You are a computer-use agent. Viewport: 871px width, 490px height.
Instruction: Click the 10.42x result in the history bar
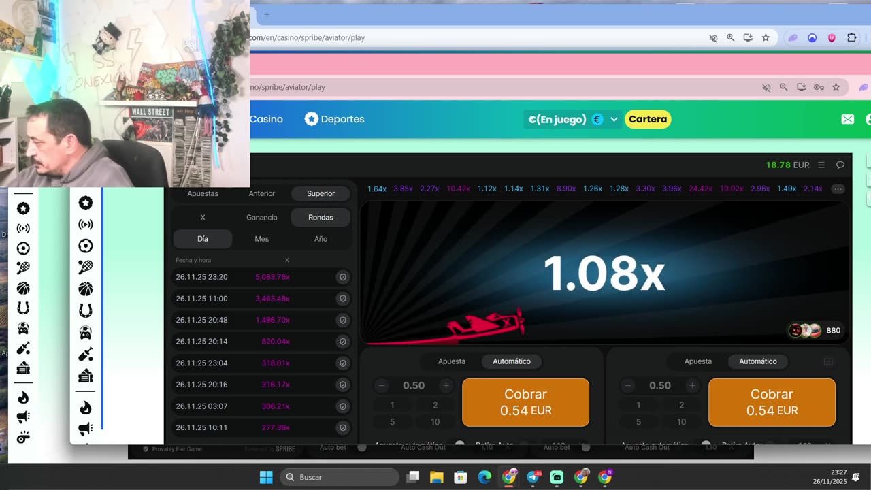(459, 189)
